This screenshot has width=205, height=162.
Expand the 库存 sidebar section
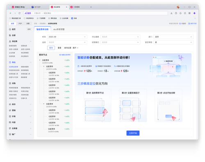click(31, 104)
